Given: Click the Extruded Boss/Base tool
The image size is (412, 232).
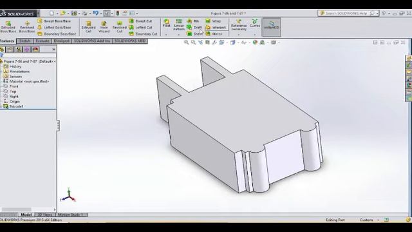Looking at the screenshot, I should tap(8, 27).
